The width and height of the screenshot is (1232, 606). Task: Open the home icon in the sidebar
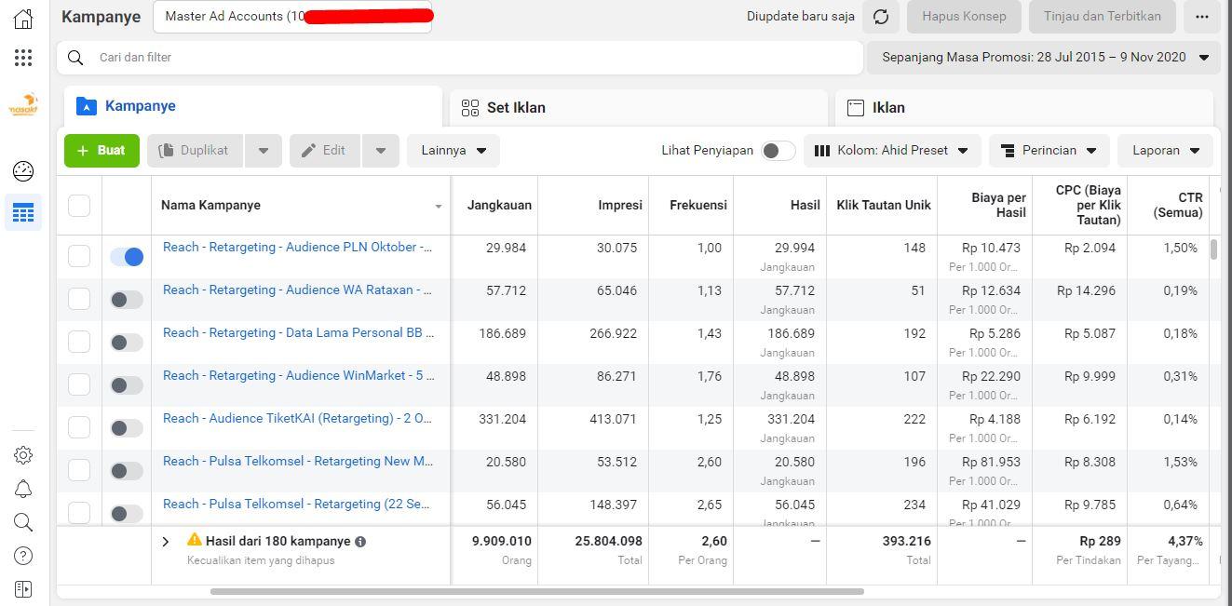[23, 19]
